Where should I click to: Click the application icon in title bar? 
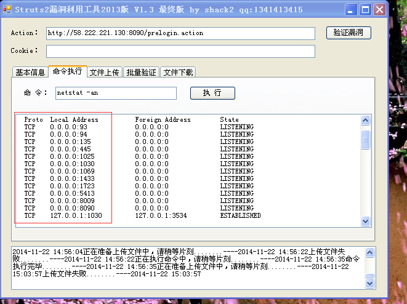click(7, 10)
